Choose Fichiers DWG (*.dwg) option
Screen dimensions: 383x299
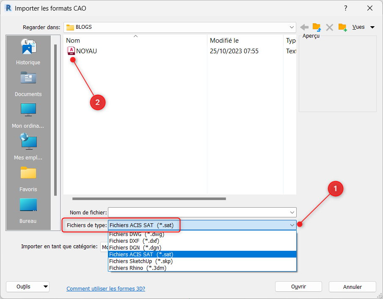[x=202, y=234]
